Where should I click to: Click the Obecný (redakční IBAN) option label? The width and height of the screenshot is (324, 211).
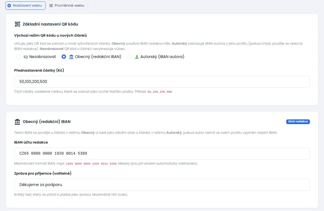tap(98, 57)
